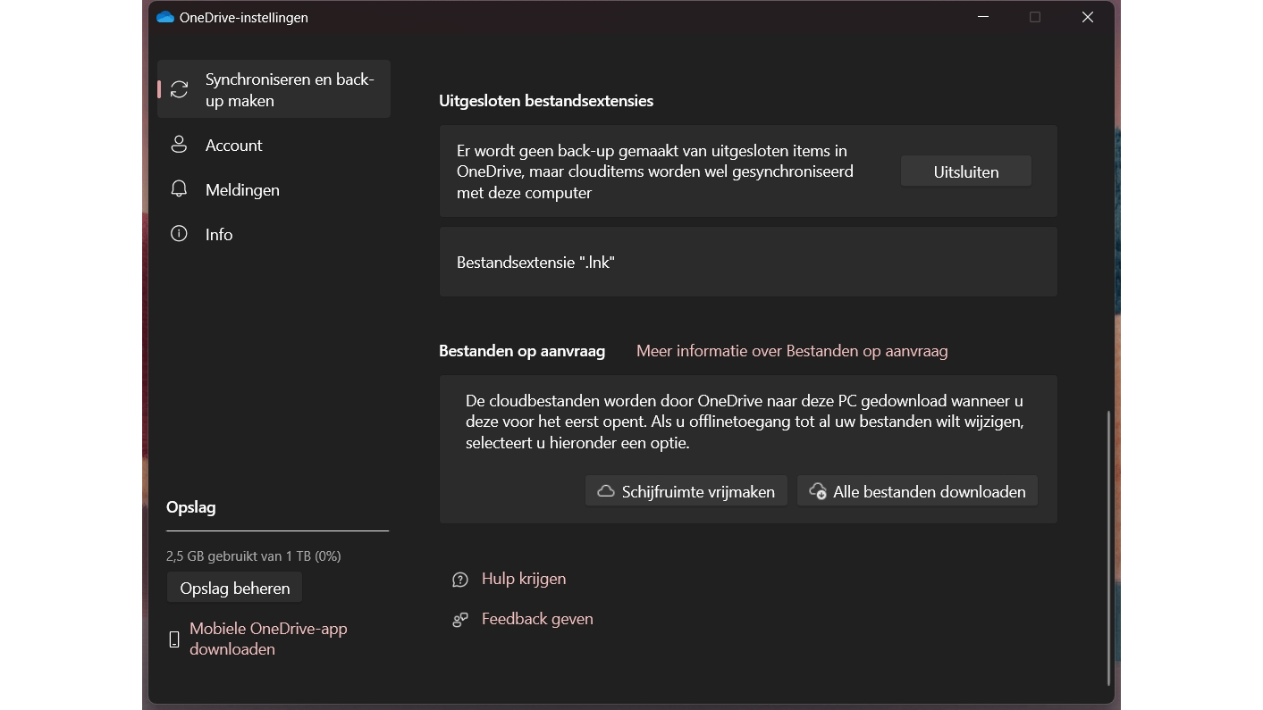Open the Synchroniseren en back-up maken section
Image resolution: width=1263 pixels, height=710 pixels.
click(x=289, y=89)
